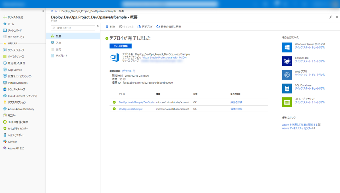Click the 状態 column header
The height and width of the screenshot is (193, 340).
pyautogui.click(x=195, y=94)
